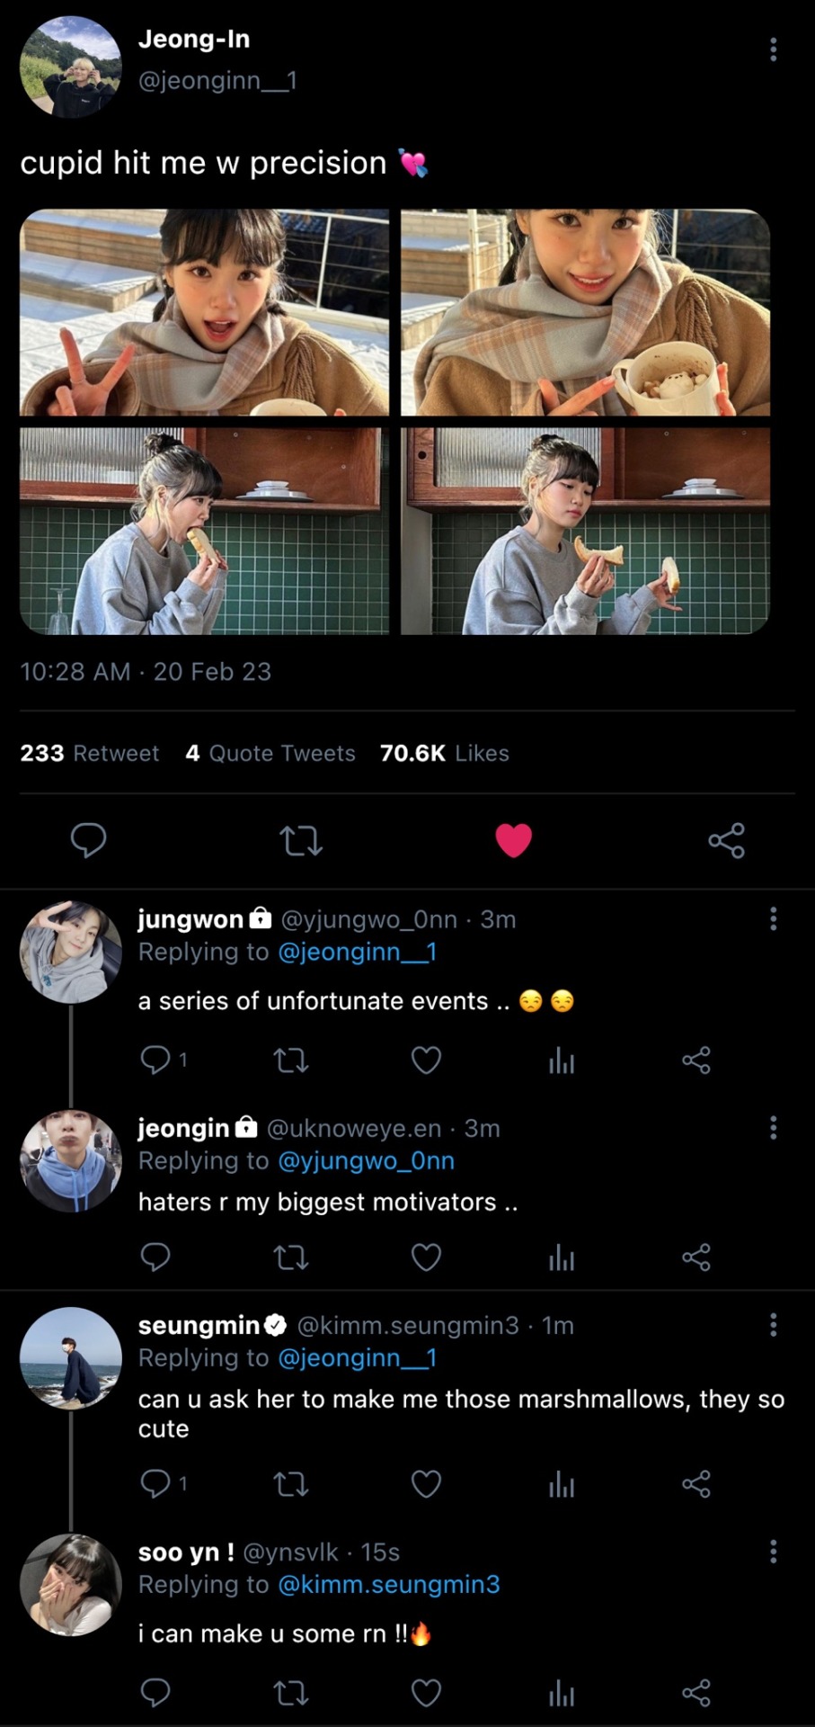Share seungmin's reply

pyautogui.click(x=696, y=1483)
